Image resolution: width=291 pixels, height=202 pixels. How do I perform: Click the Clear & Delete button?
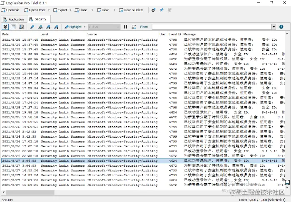point(131,10)
